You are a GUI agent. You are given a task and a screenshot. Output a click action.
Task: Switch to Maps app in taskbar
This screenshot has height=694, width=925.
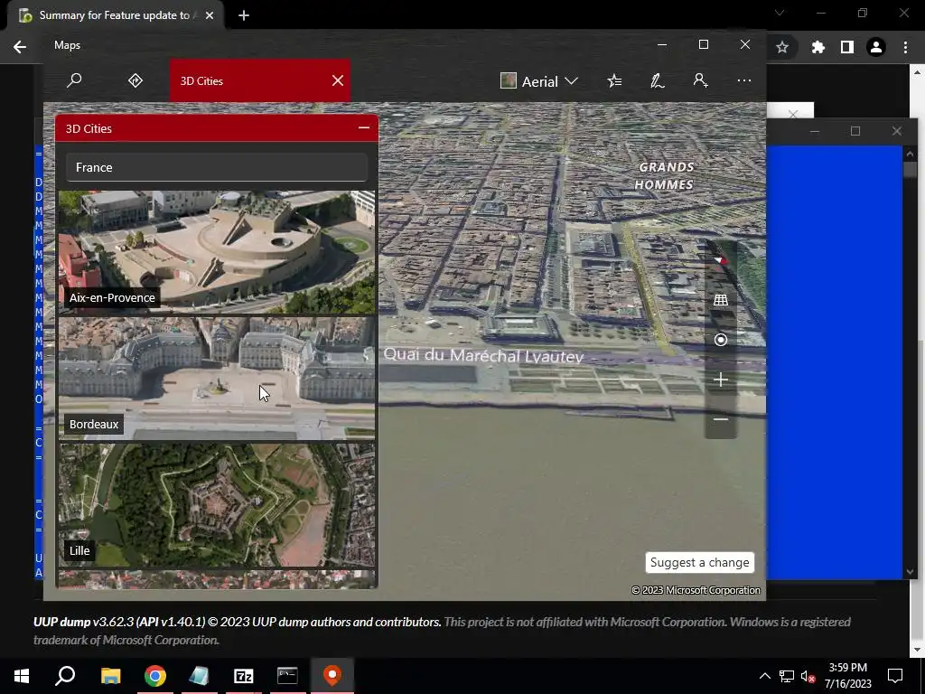(332, 676)
